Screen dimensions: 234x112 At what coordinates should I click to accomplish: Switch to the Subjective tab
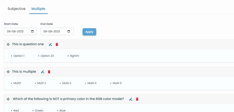click(16, 9)
